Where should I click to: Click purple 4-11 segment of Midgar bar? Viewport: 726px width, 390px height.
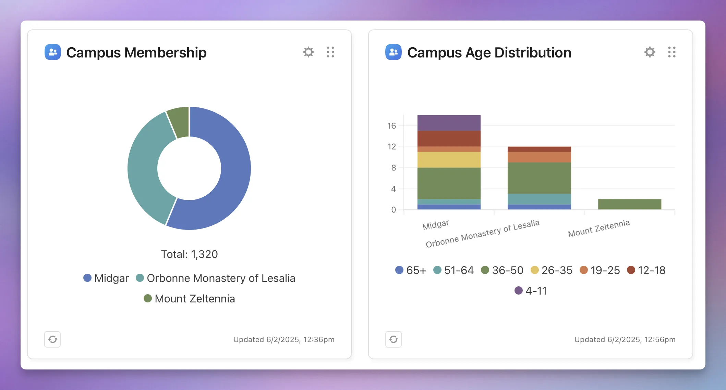point(449,123)
